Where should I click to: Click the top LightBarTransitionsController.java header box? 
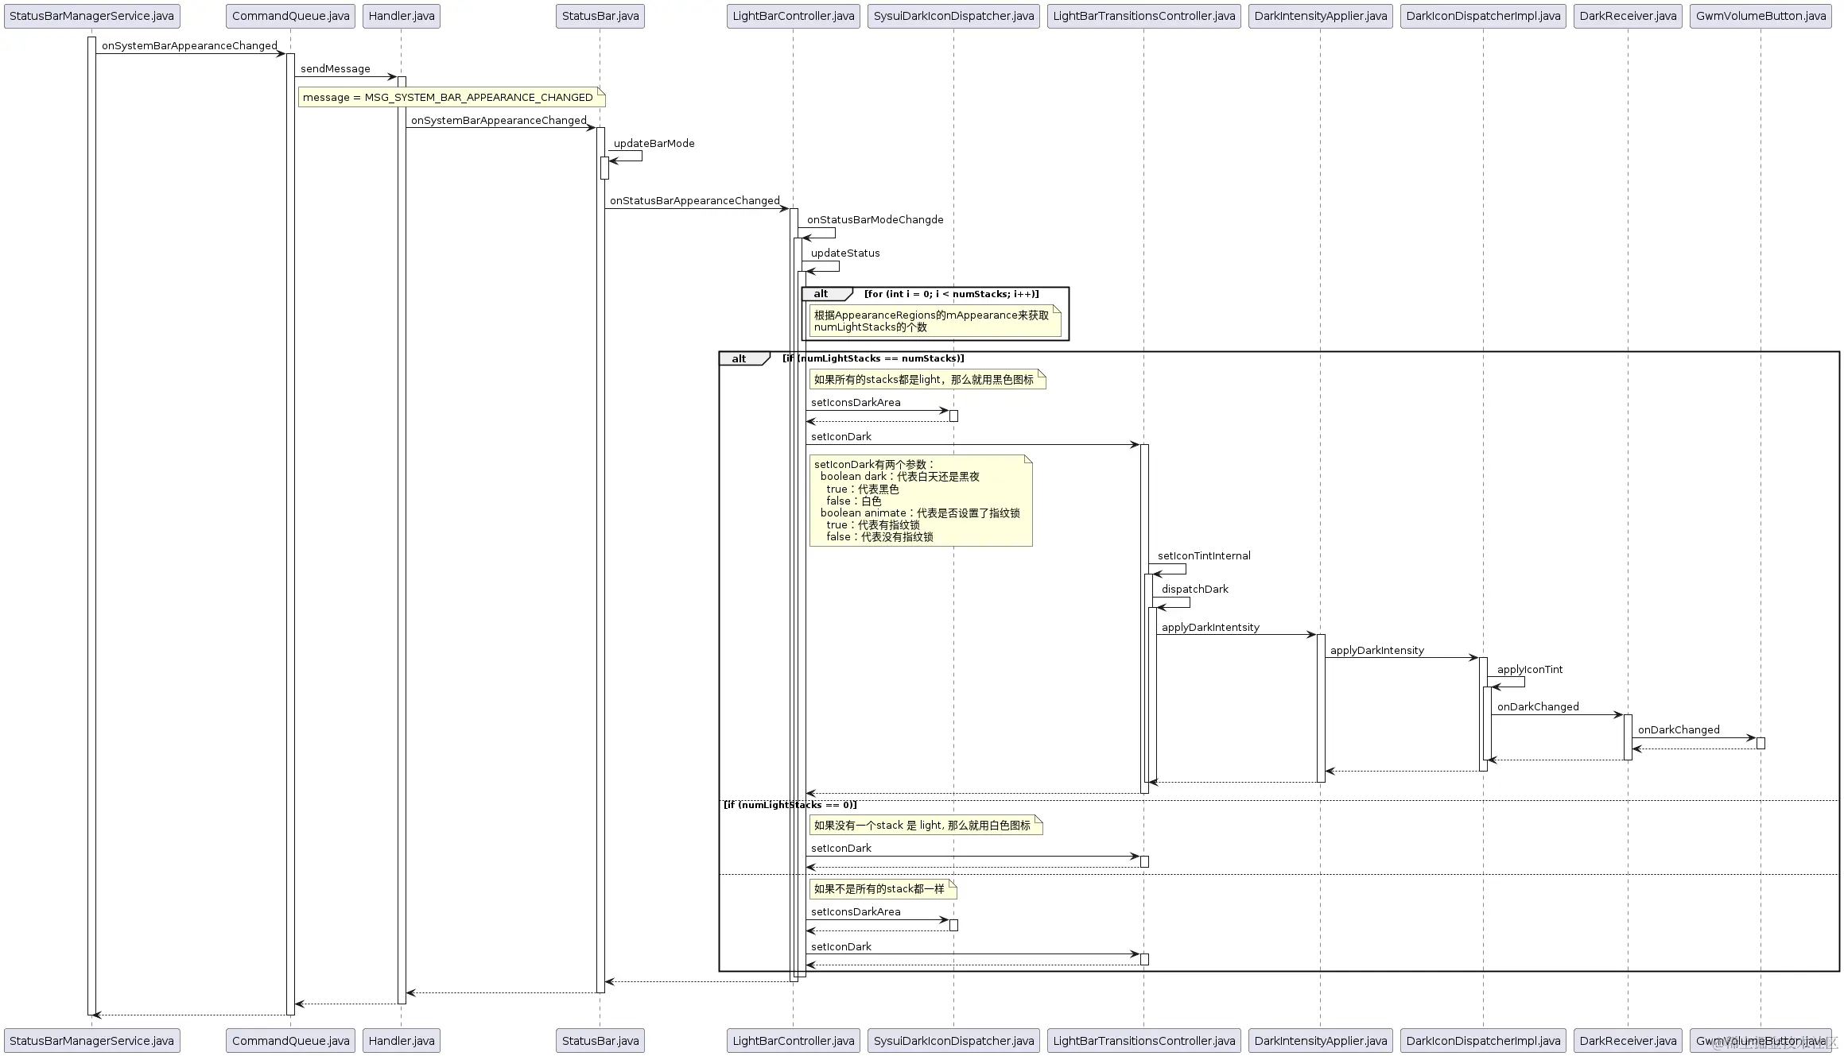pos(1143,16)
